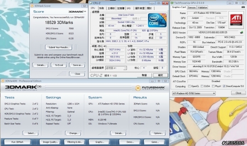The width and height of the screenshot is (247, 146).
Task: Click the 驗證 validate button in CPU-Z
Action: tap(144, 75)
